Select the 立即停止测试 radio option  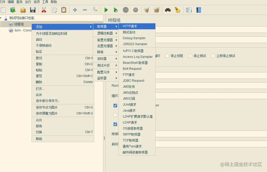(x=213, y=56)
